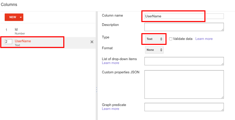This screenshot has height=120, width=235.
Task: Focus the Graph predicate text box
Action: (x=184, y=107)
